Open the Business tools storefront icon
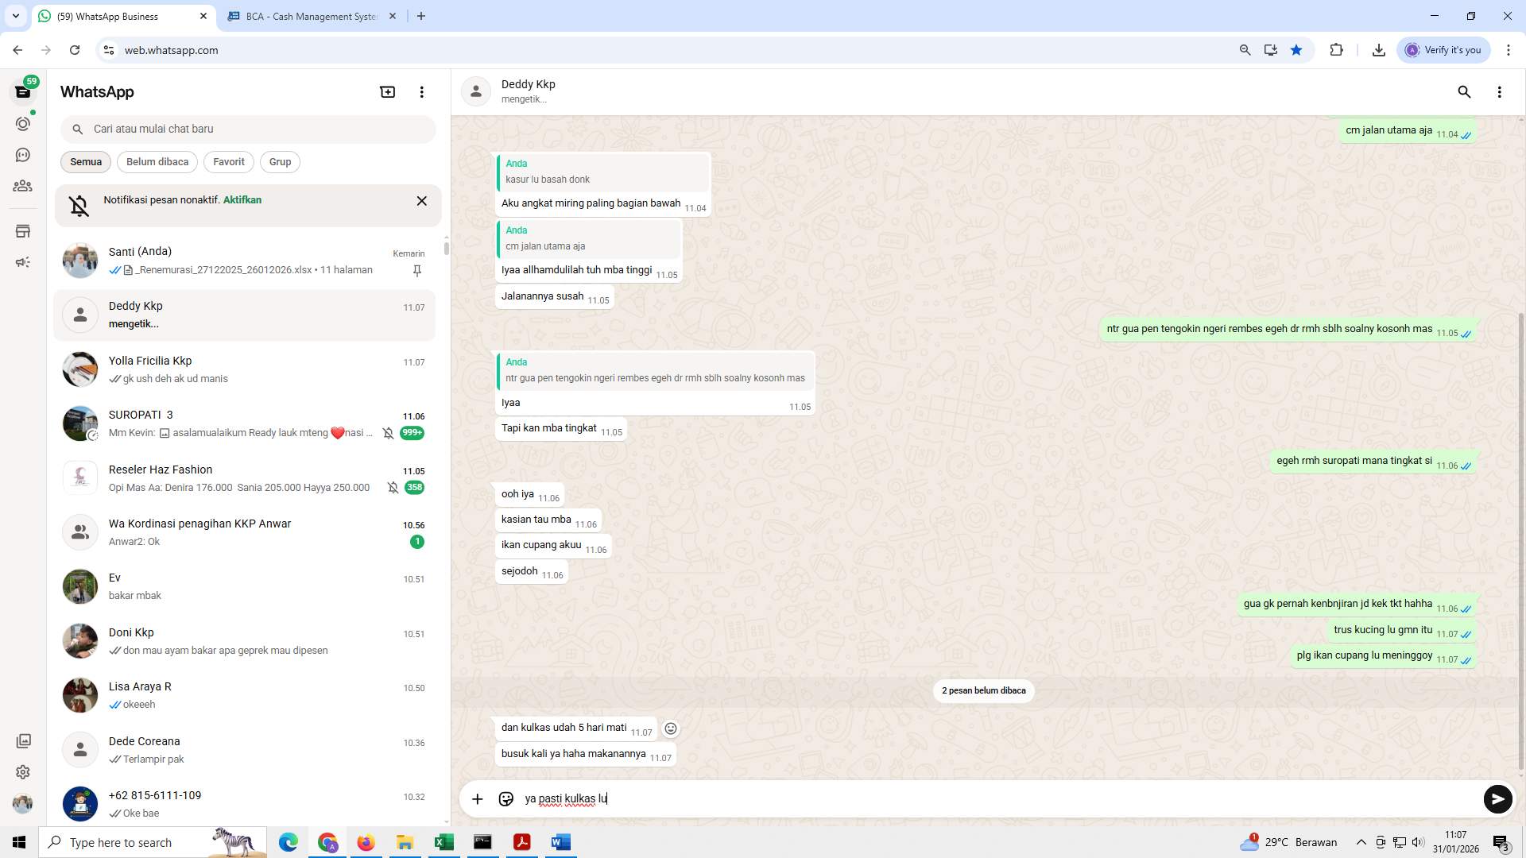Image resolution: width=1526 pixels, height=858 pixels. (23, 230)
